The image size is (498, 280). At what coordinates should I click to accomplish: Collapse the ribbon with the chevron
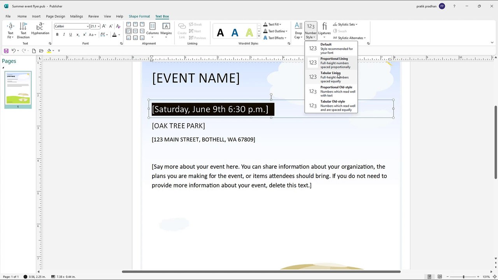click(x=492, y=43)
